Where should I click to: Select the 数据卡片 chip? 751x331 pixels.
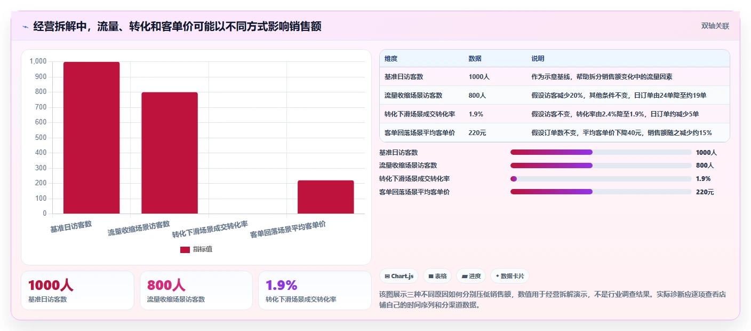pos(510,276)
